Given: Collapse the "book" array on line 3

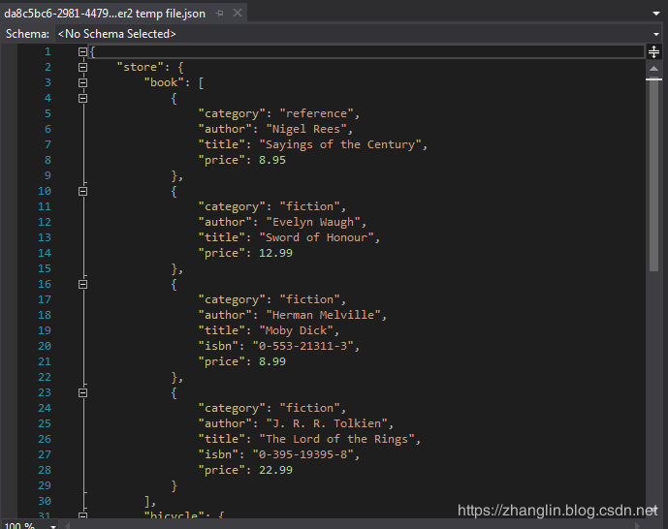Looking at the screenshot, I should [82, 82].
